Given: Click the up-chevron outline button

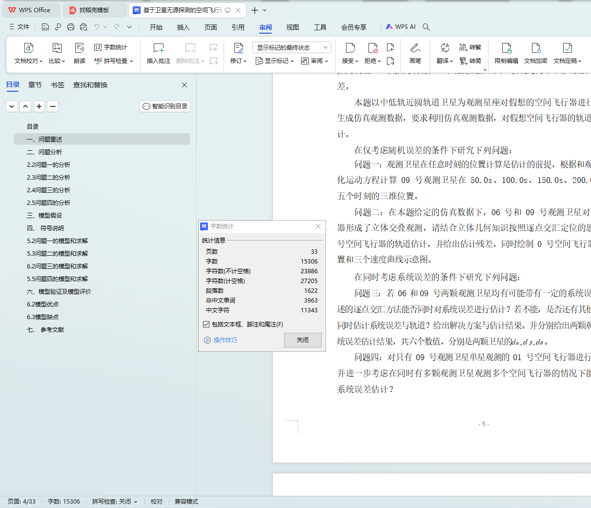Looking at the screenshot, I should coord(25,106).
